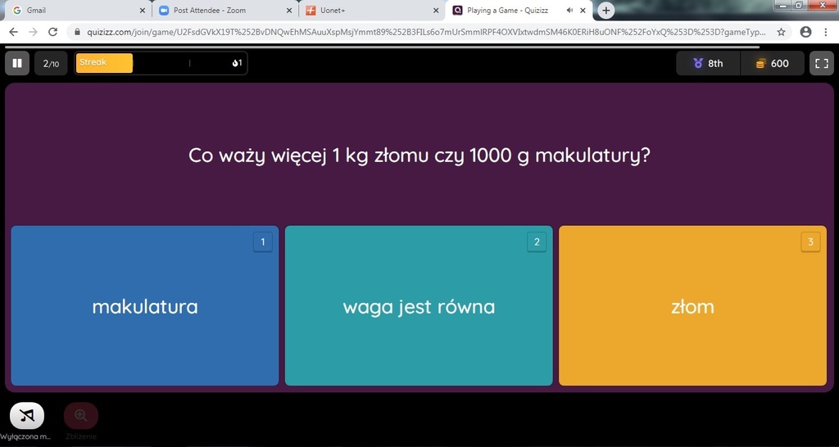Toggle the muted music button
This screenshot has width=839, height=447.
pyautogui.click(x=27, y=416)
